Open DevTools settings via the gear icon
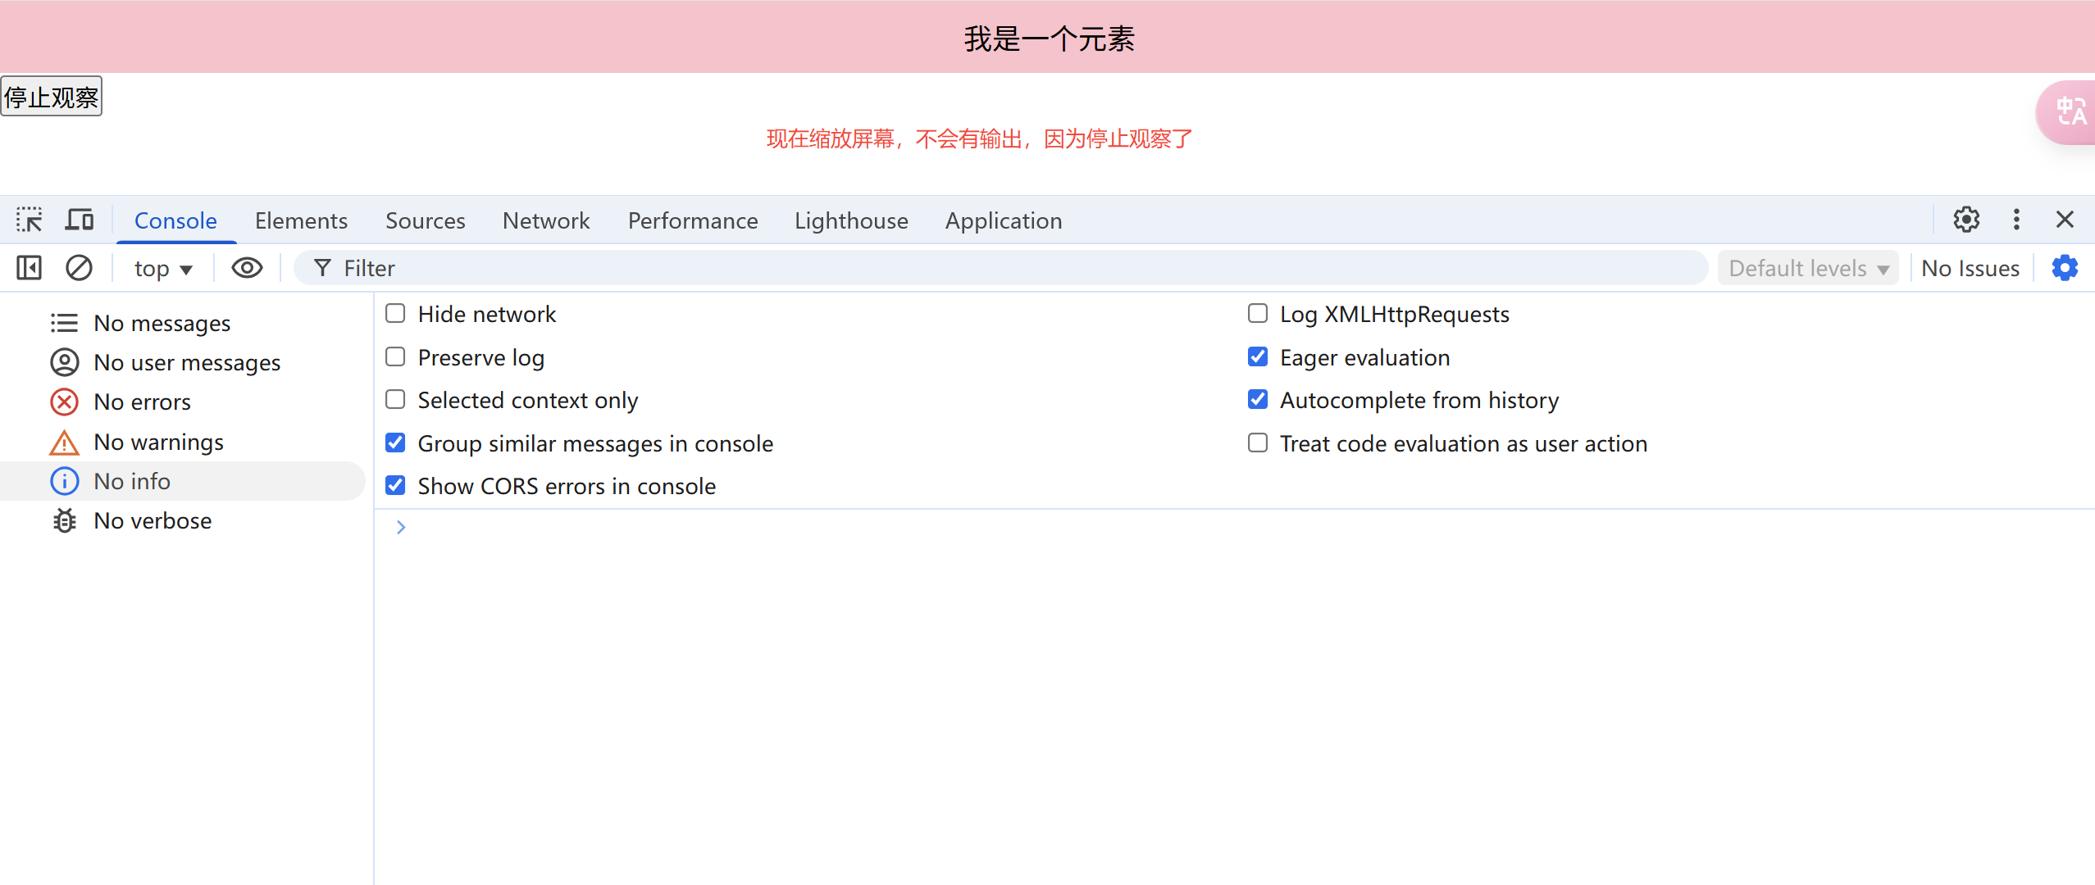 pyautogui.click(x=1966, y=220)
